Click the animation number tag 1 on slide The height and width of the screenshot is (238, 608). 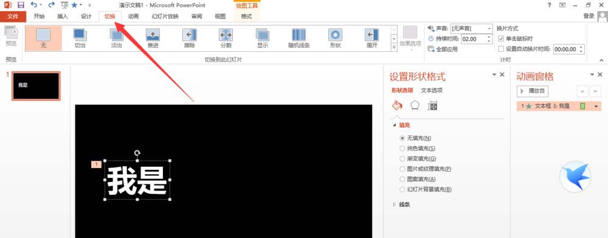[x=96, y=164]
